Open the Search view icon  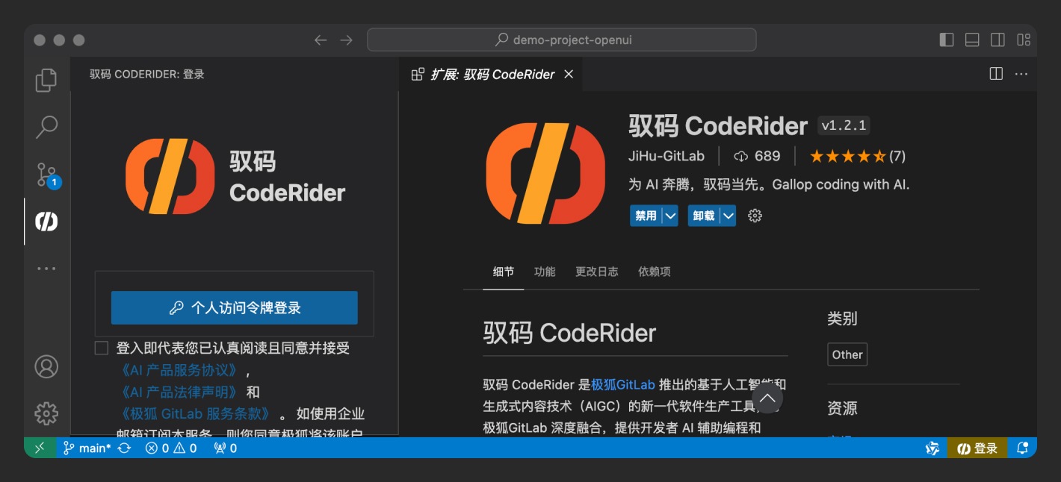click(46, 127)
